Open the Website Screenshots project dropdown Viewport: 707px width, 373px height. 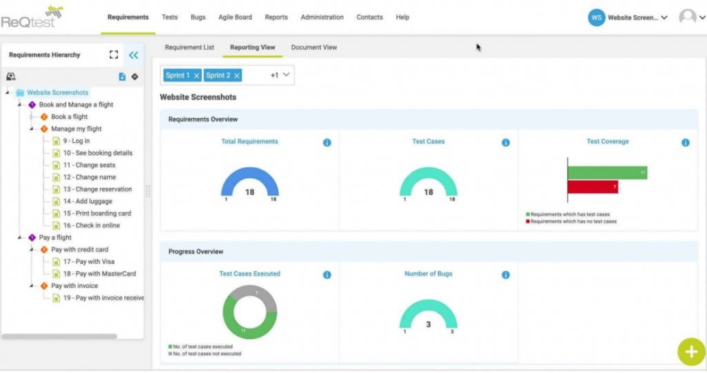(x=637, y=17)
